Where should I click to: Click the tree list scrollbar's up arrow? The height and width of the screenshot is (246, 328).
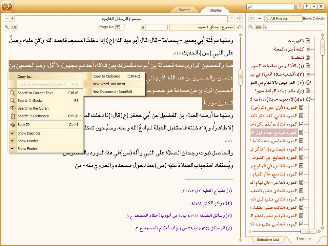tap(322, 34)
